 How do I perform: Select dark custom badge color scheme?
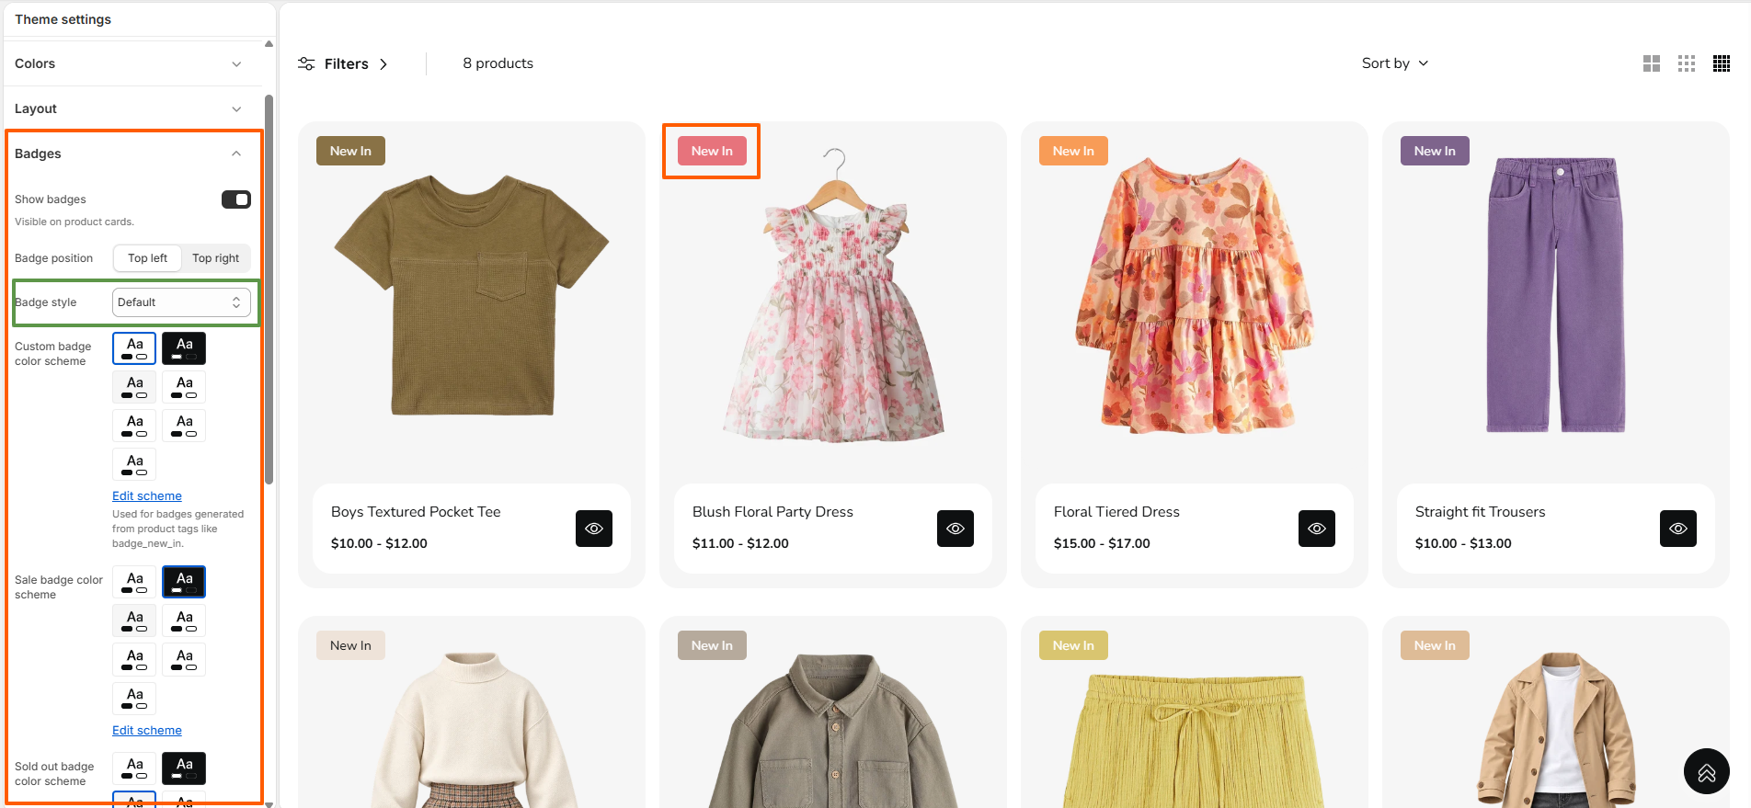(184, 348)
